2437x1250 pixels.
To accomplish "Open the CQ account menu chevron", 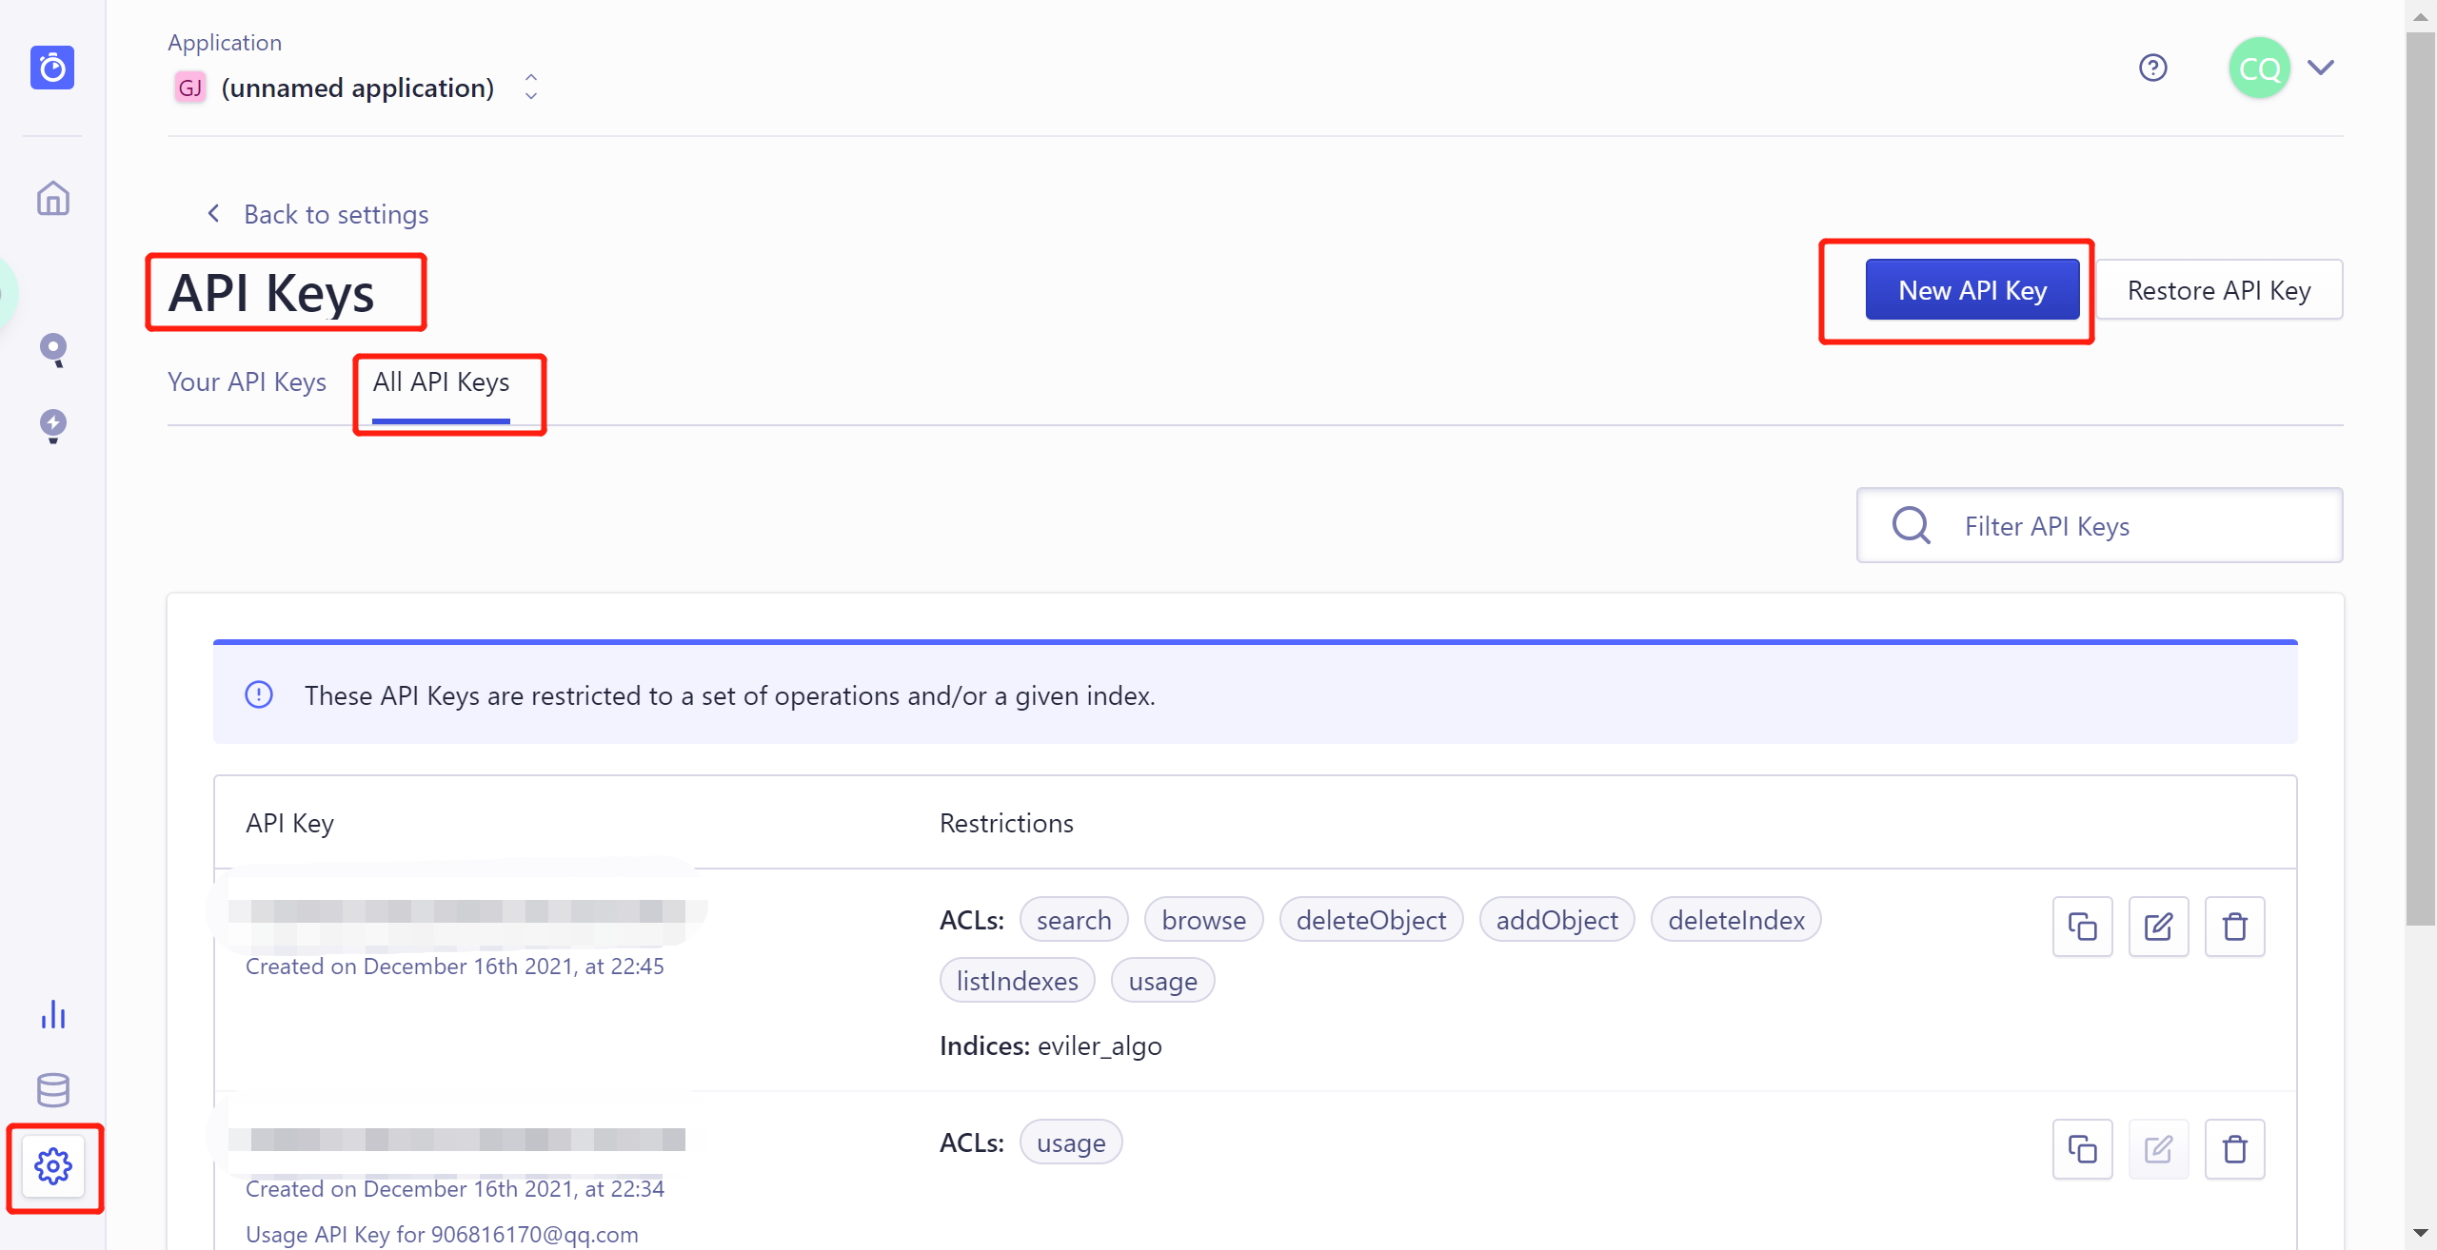I will (2321, 68).
